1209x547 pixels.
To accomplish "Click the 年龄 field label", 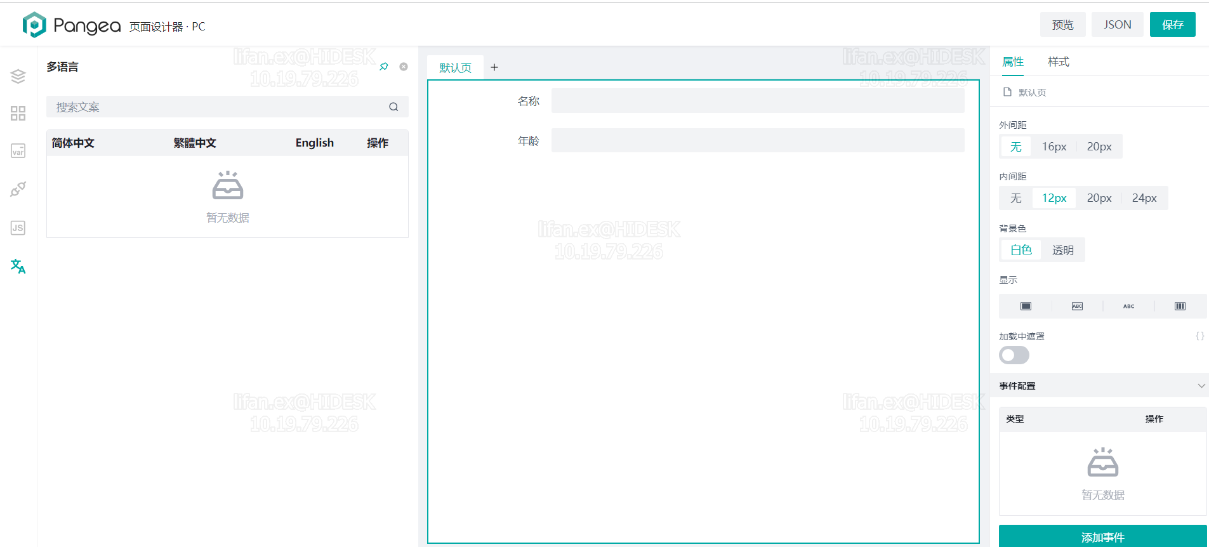I will click(529, 141).
